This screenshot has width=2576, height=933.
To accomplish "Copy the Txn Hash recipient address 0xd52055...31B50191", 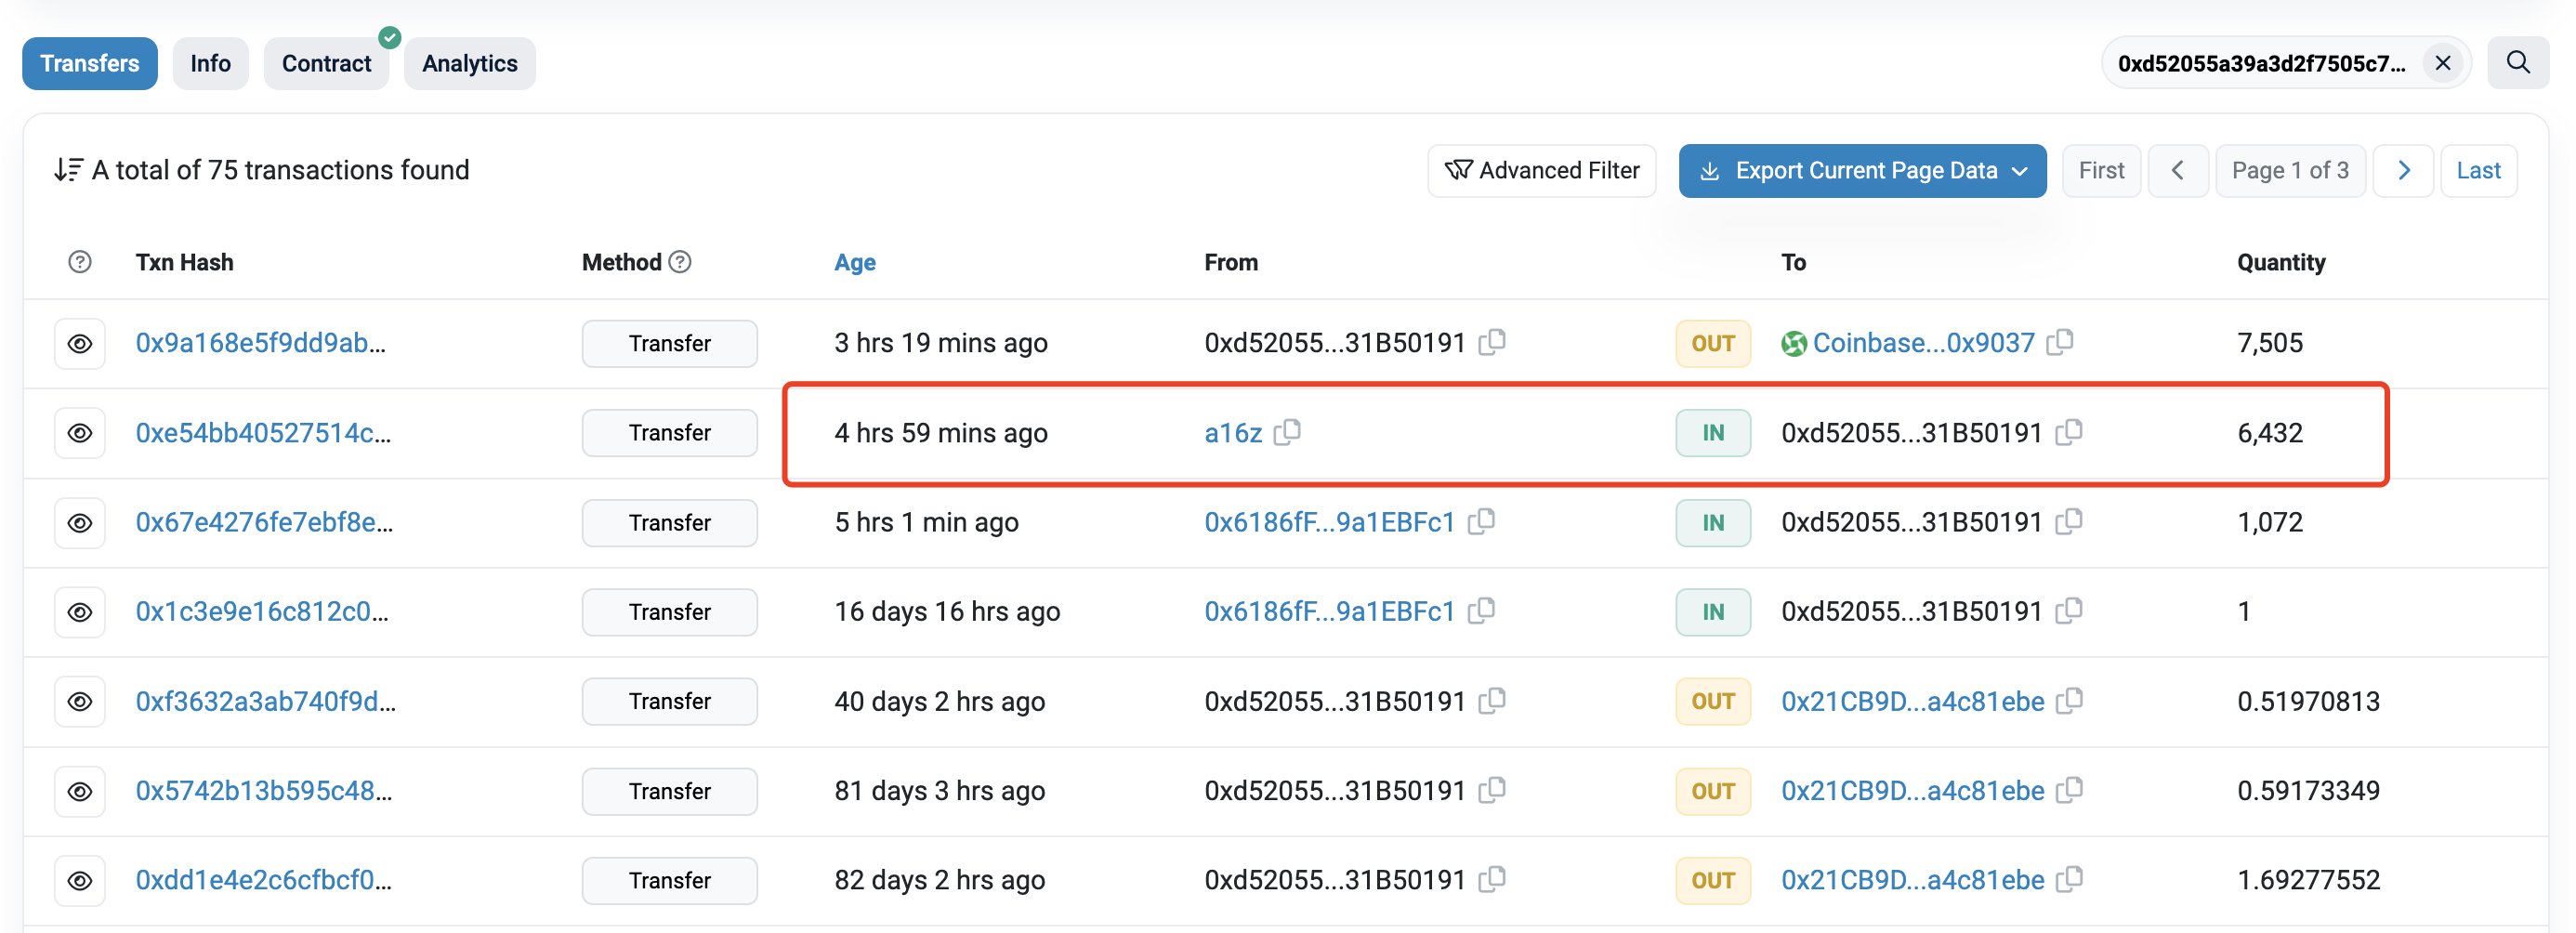I will click(x=2069, y=432).
